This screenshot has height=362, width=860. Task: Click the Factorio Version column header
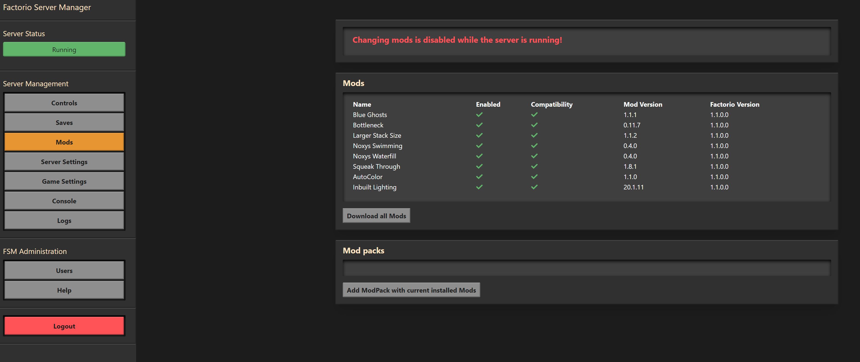pyautogui.click(x=734, y=105)
